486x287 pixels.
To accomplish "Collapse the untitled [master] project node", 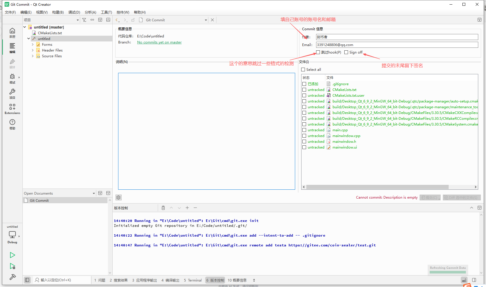I will coord(25,27).
